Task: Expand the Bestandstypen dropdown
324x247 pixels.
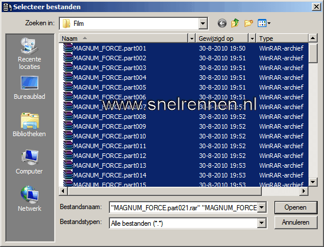Action: click(x=262, y=223)
